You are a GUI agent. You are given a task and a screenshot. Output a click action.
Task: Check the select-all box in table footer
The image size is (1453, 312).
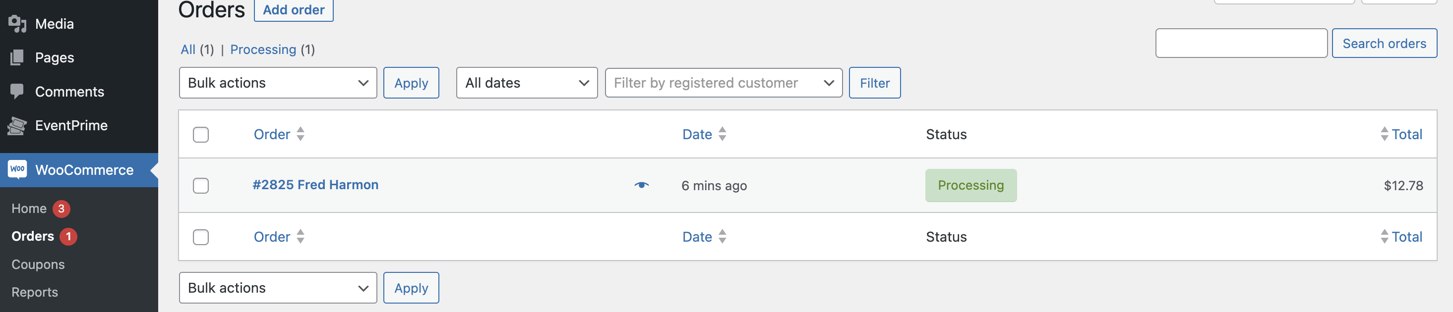pyautogui.click(x=201, y=237)
